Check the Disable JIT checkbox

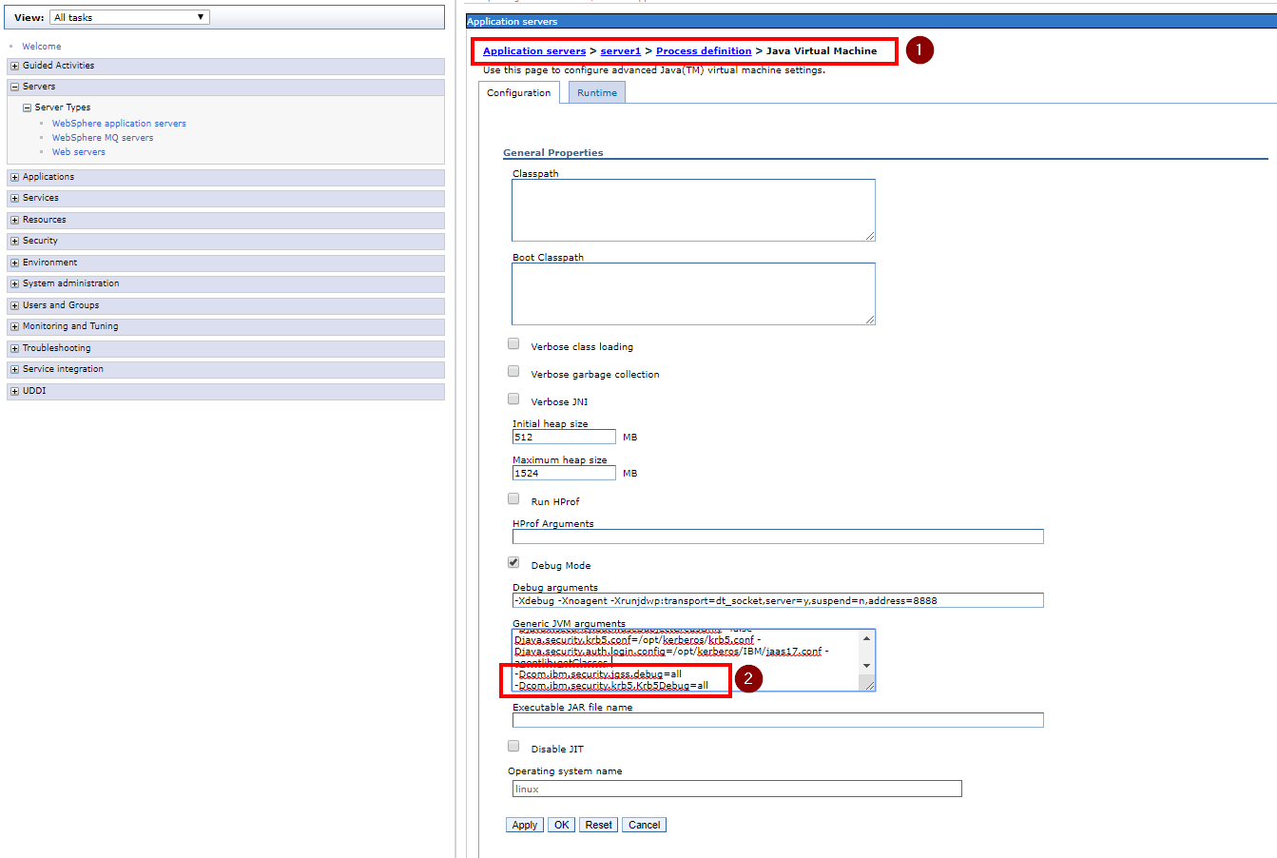[x=513, y=745]
